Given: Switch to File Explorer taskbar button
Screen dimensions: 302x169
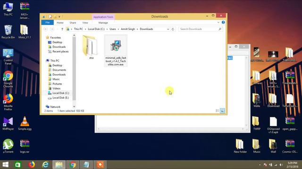Looking at the screenshot, I should (x=59, y=165).
